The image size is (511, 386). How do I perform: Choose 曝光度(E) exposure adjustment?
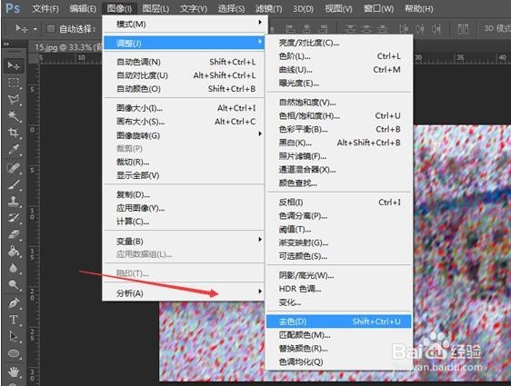click(x=339, y=84)
